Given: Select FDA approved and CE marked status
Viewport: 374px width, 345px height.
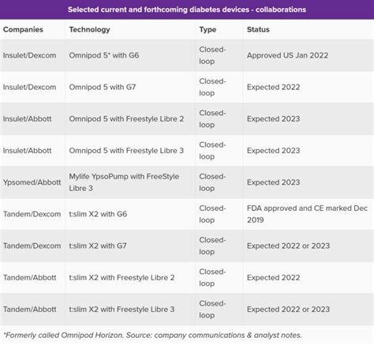Looking at the screenshot, I should pyautogui.click(x=307, y=214).
